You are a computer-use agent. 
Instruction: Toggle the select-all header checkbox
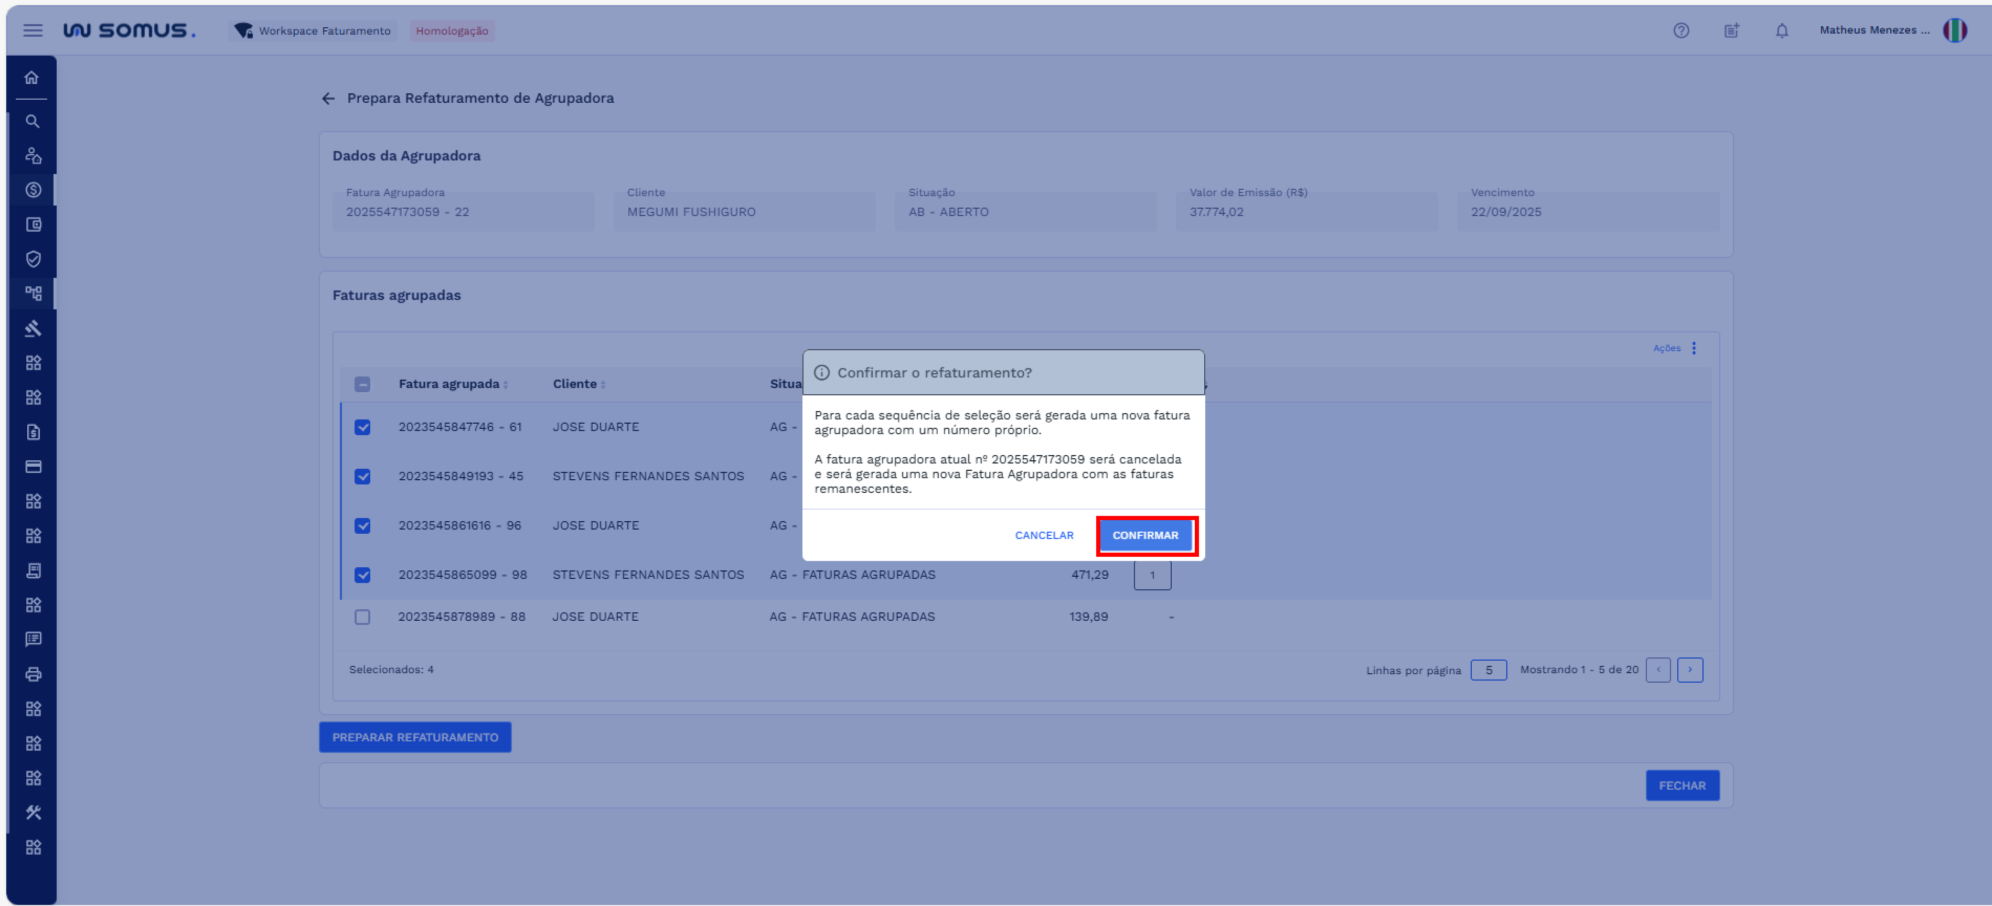coord(362,384)
